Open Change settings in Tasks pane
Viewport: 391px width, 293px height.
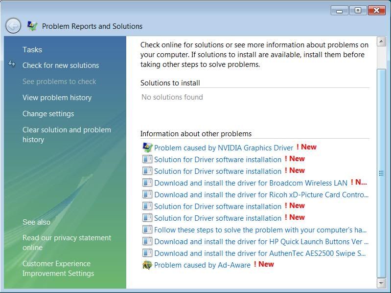[x=48, y=114]
